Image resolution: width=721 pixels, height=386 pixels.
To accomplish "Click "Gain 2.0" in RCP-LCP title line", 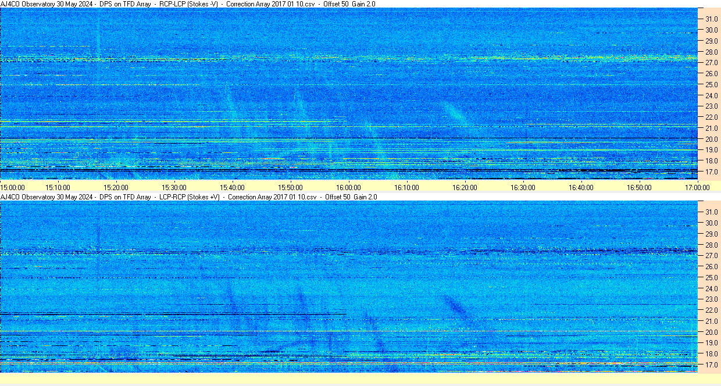I will click(x=363, y=3).
